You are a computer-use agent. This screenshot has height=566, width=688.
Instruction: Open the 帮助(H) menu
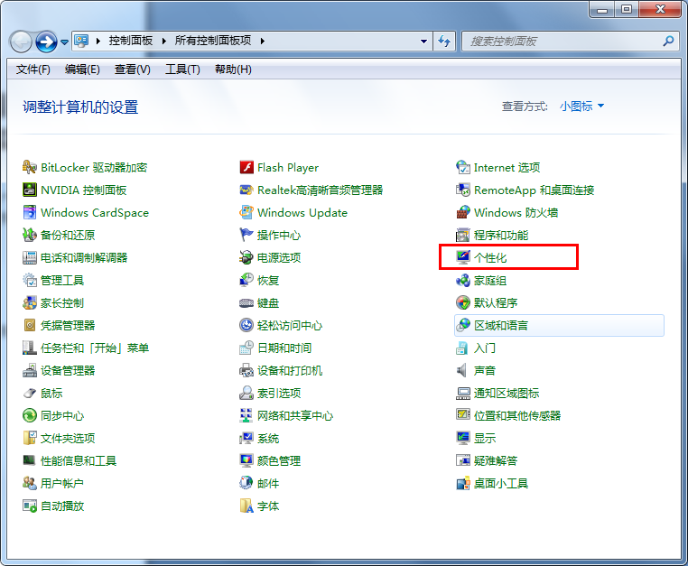coord(233,70)
